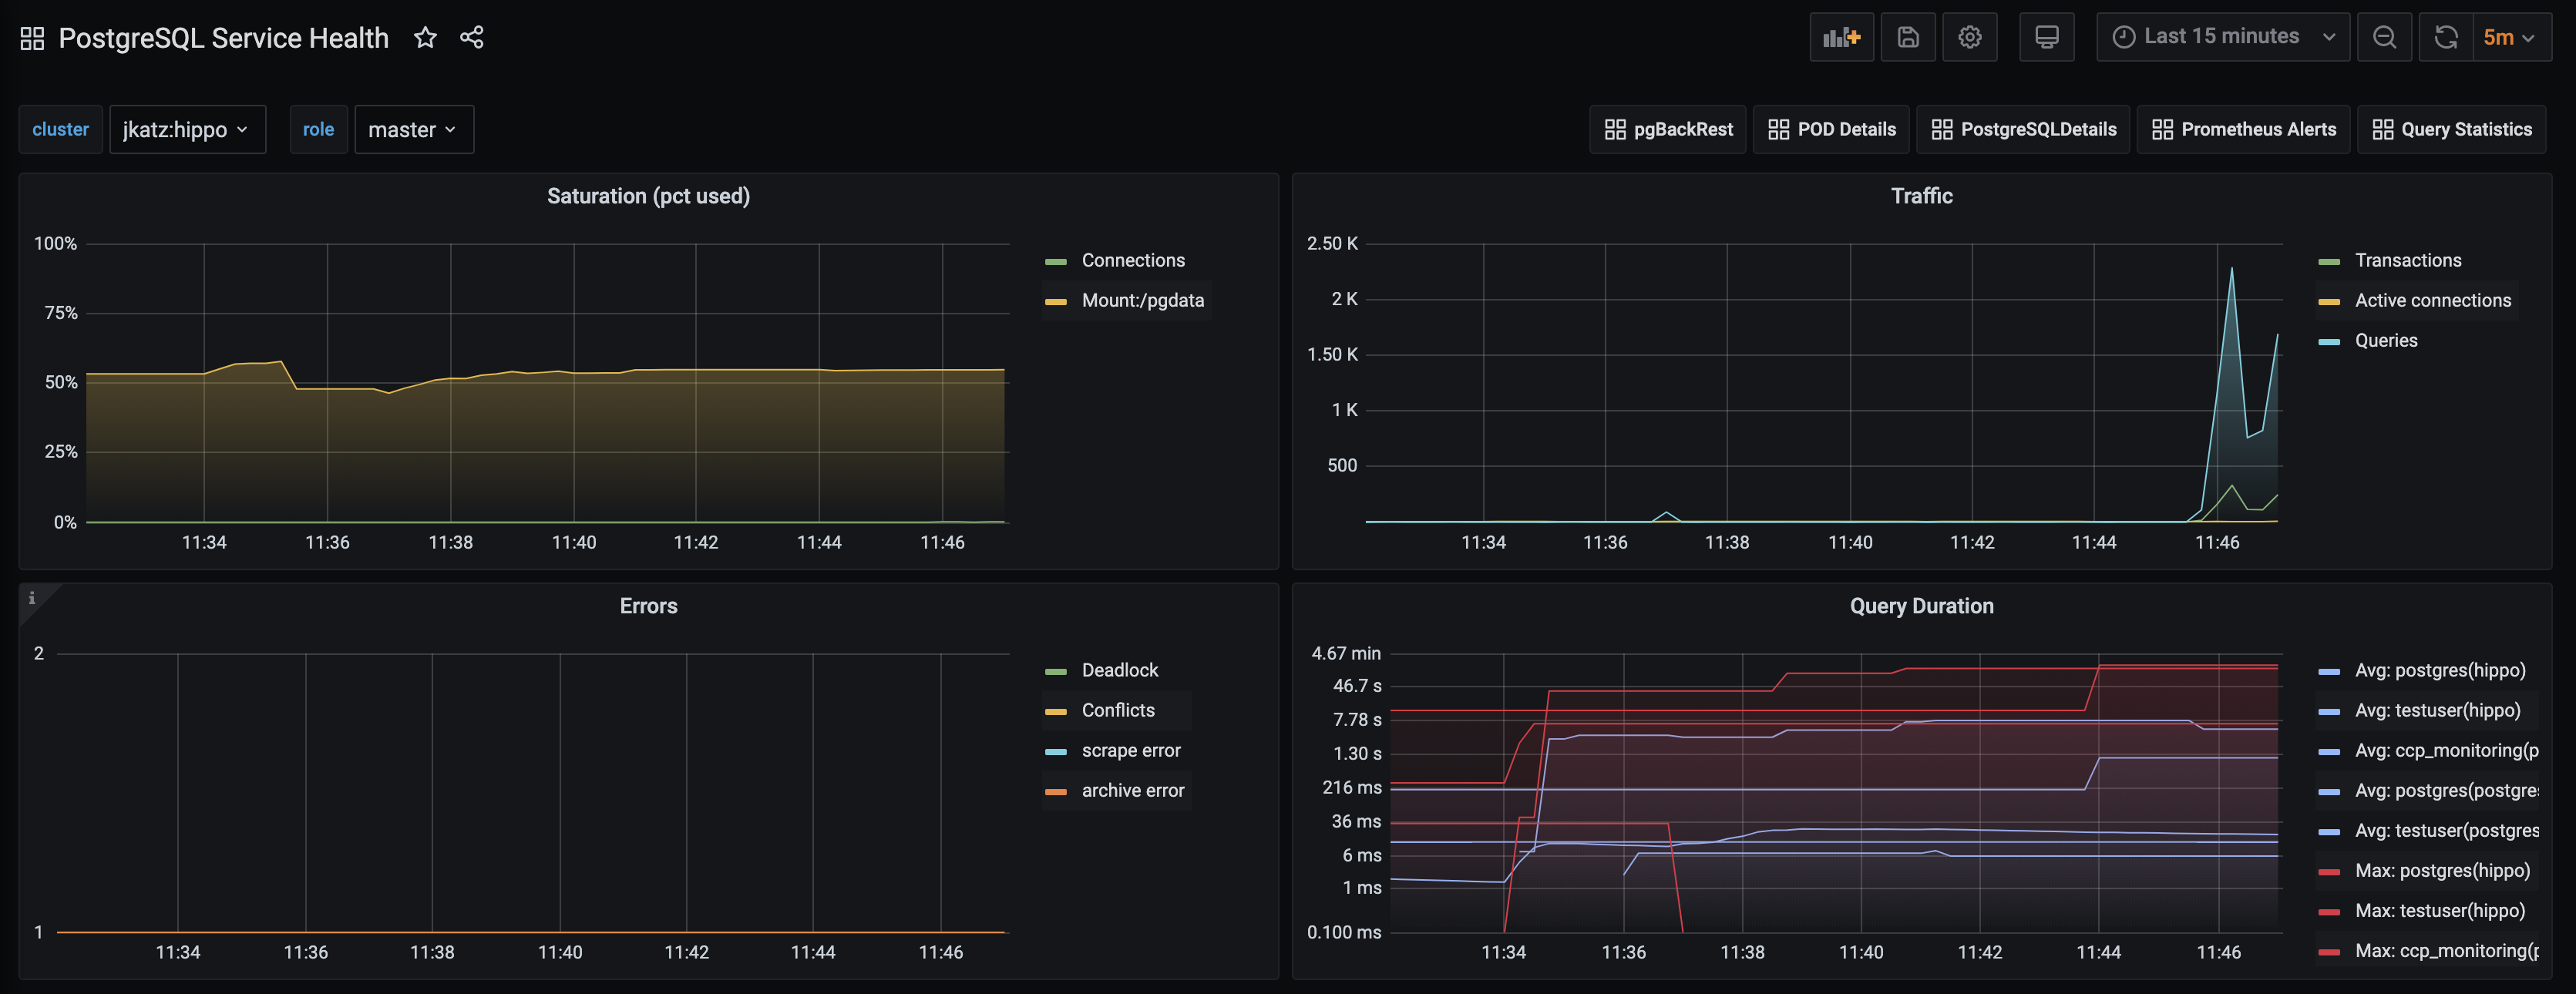Click the 100% axis label in Saturation chart
Screen dimensions: 2576x994
(x=55, y=243)
